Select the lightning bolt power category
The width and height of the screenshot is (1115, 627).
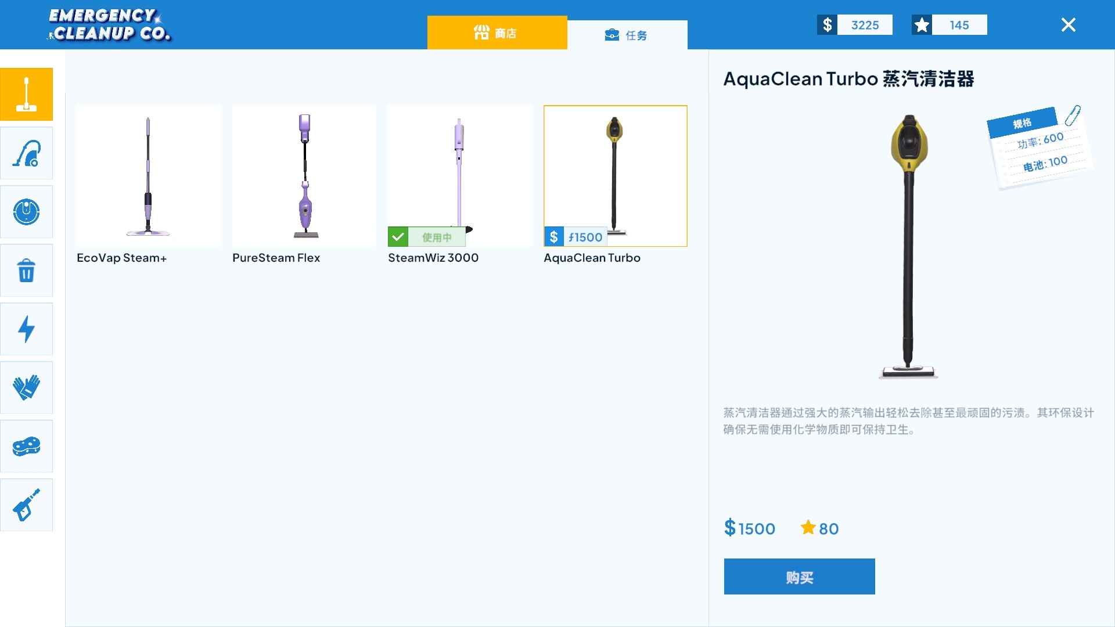point(26,329)
